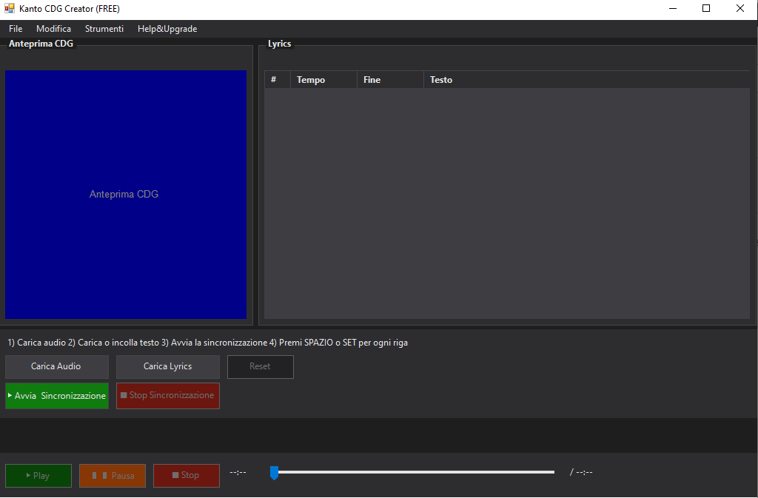
Task: Click the Fine column header
Action: [x=389, y=80]
